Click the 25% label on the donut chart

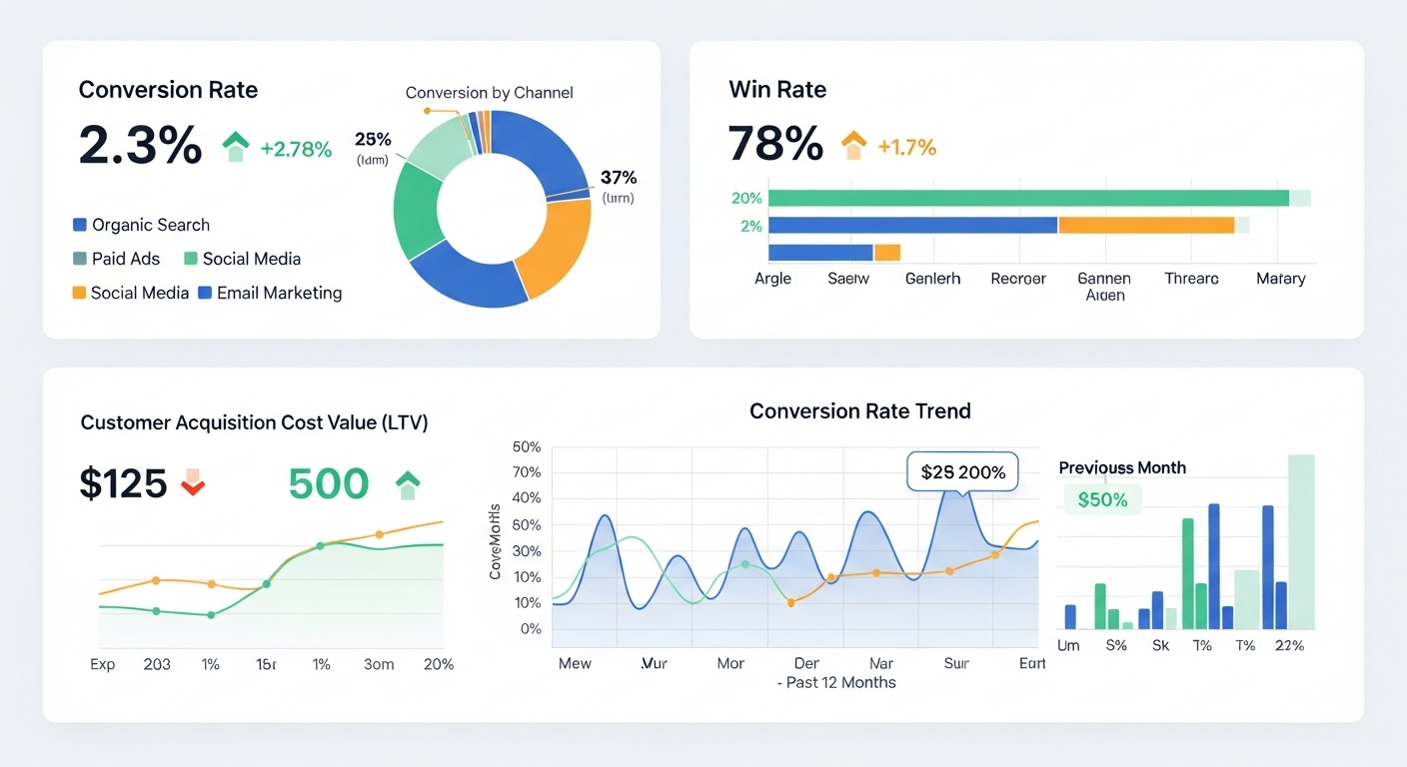(373, 140)
